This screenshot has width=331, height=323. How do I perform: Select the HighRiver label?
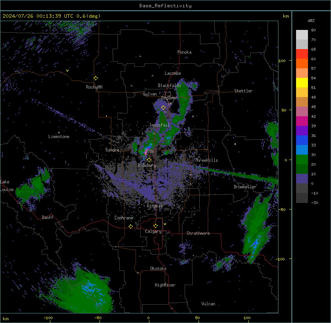(165, 285)
